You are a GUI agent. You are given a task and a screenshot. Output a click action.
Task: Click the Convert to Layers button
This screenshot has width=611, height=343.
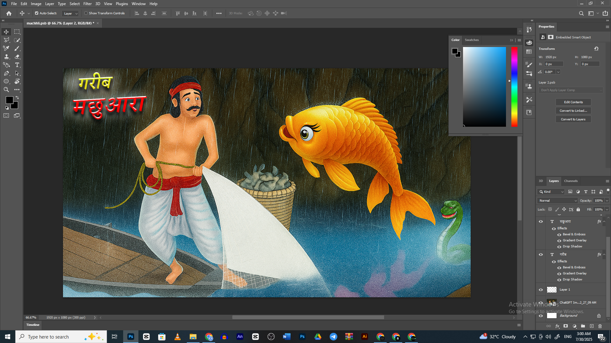pos(573,119)
